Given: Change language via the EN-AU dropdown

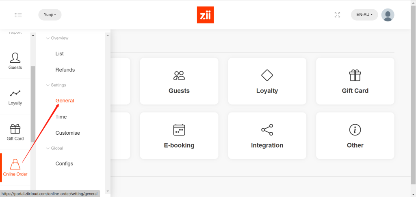Looking at the screenshot, I should pos(364,15).
